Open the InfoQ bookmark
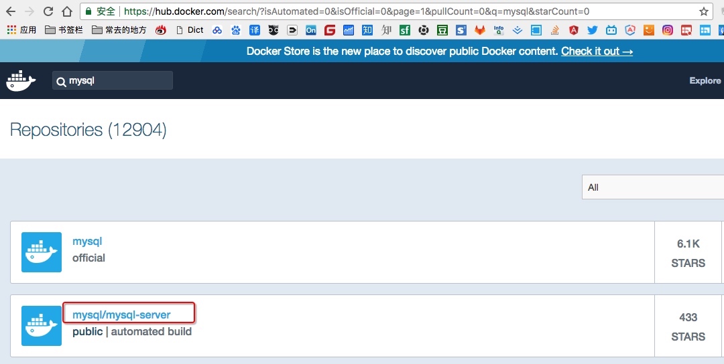The image size is (724, 364). 499,30
